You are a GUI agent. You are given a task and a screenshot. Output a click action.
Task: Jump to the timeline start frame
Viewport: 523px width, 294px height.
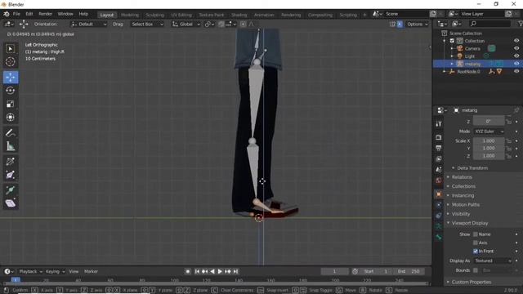[x=197, y=271]
